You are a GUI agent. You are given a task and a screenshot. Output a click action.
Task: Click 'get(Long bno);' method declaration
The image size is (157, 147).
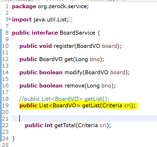(84, 59)
